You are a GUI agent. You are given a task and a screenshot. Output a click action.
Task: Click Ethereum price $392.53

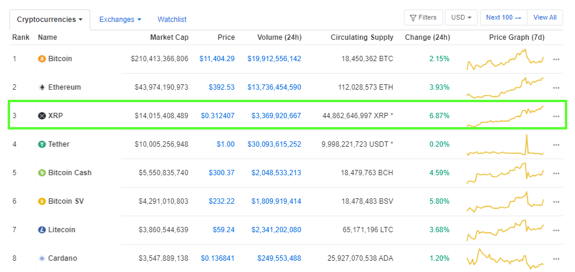[x=222, y=87]
